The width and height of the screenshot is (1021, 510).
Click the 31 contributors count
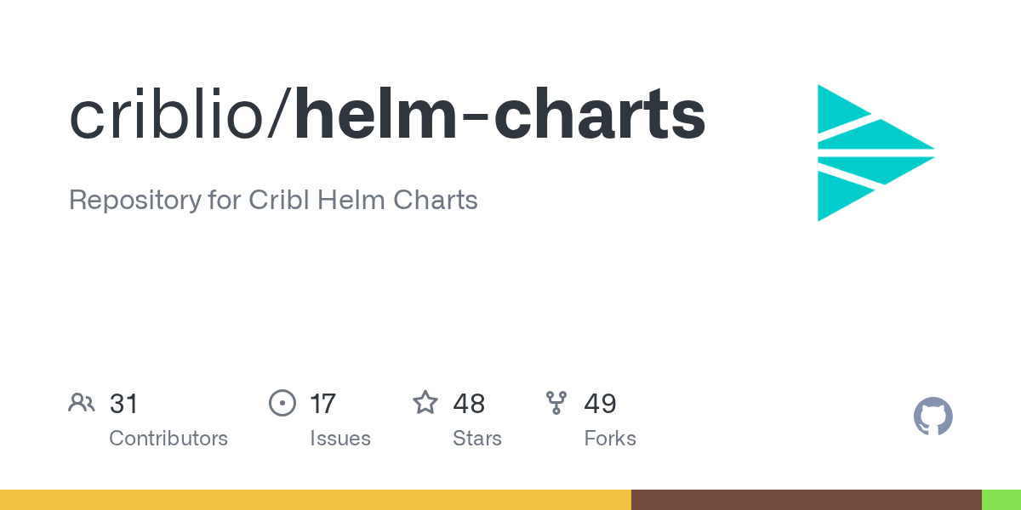[x=123, y=404]
